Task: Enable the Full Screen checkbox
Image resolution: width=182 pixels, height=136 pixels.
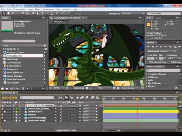Action: click(x=169, y=62)
